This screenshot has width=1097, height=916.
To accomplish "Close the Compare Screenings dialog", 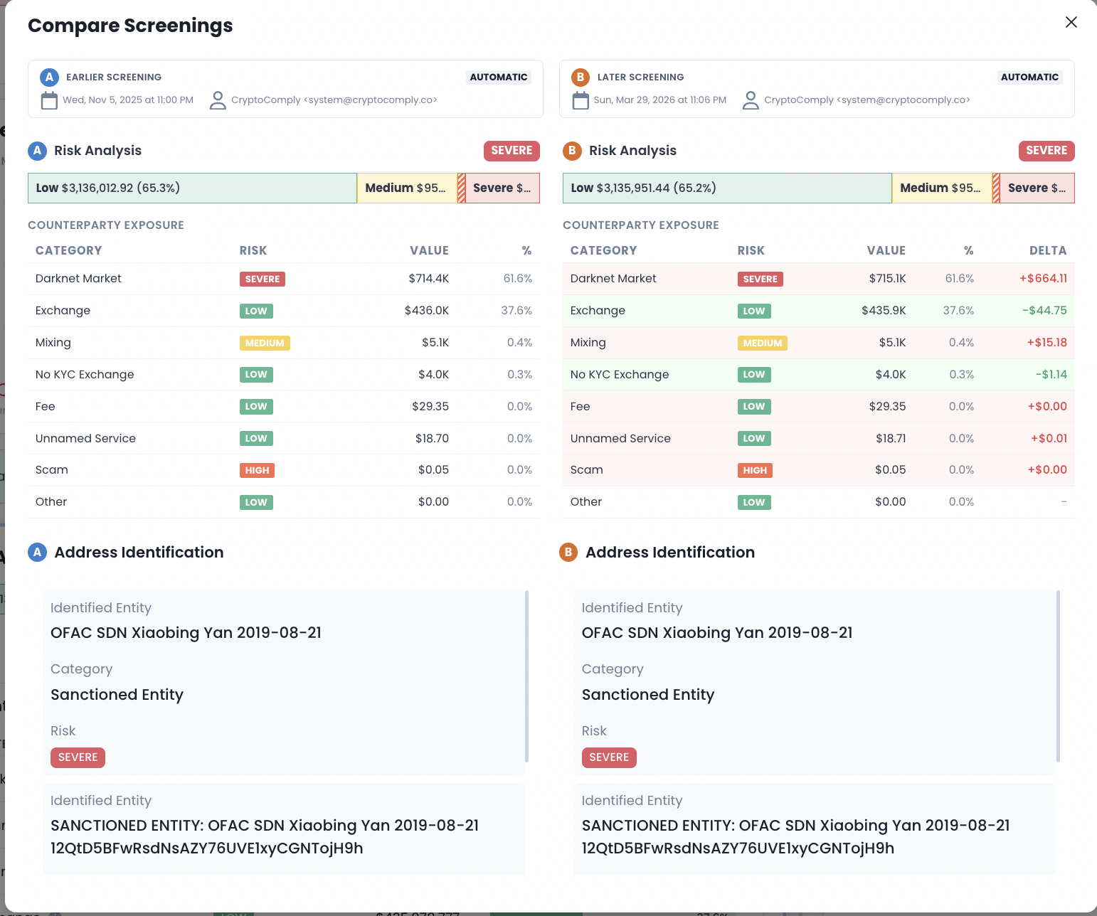I will (x=1071, y=22).
